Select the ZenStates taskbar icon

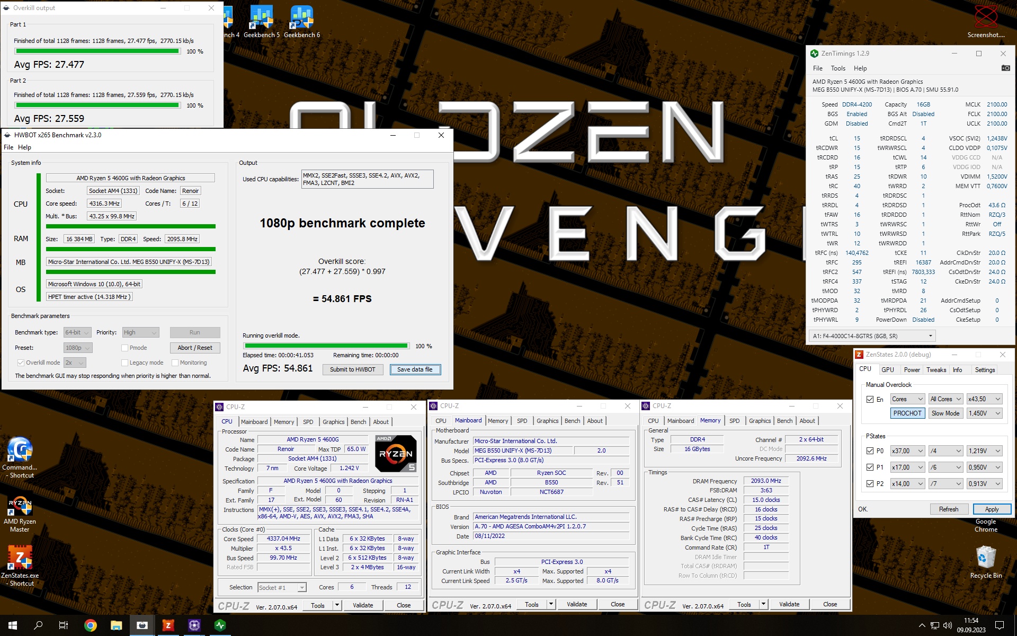168,625
